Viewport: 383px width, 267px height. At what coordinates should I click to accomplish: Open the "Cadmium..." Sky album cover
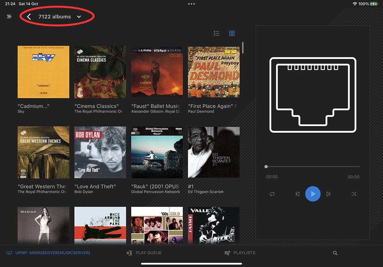click(44, 72)
